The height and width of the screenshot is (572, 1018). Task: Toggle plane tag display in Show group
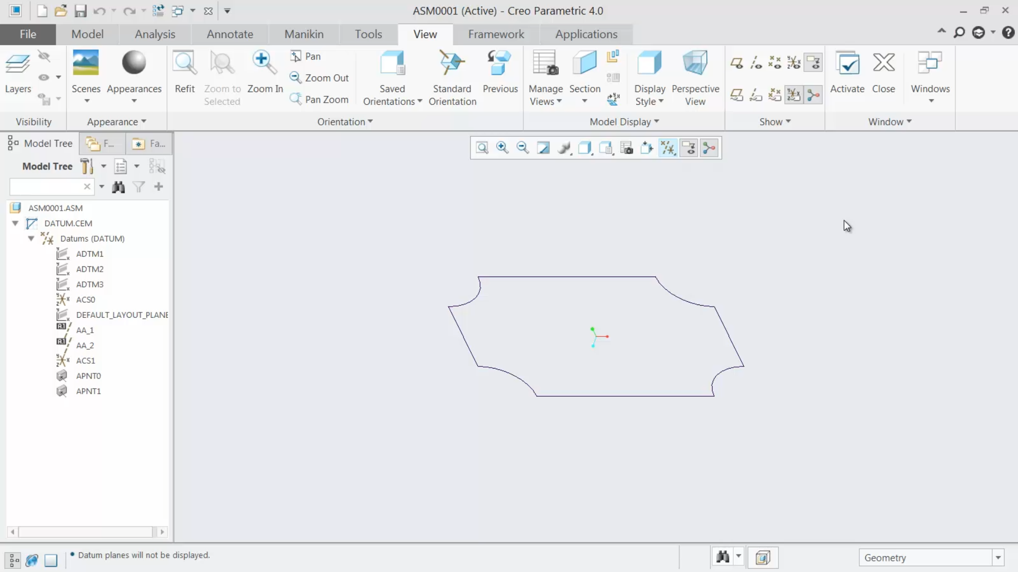coord(736,95)
